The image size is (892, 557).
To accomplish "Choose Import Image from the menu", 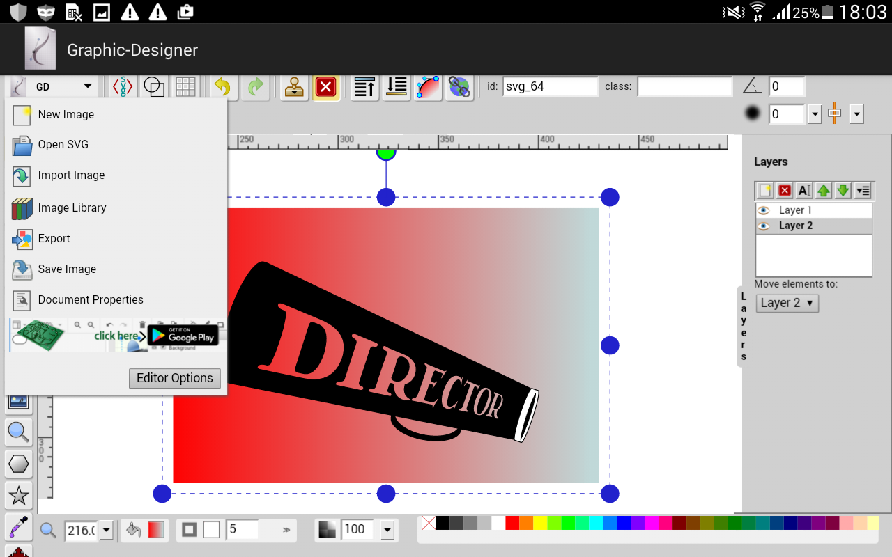I will point(116,175).
